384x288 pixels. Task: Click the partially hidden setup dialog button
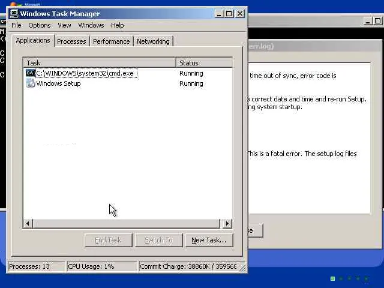pos(256,230)
